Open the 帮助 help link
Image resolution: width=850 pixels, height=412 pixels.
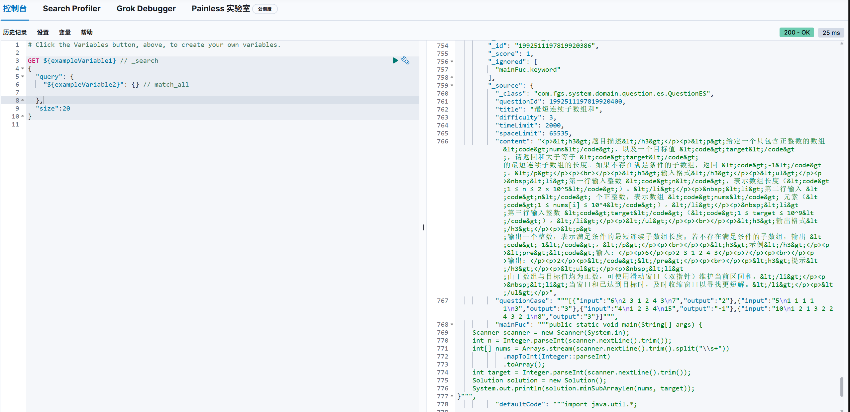pyautogui.click(x=87, y=32)
